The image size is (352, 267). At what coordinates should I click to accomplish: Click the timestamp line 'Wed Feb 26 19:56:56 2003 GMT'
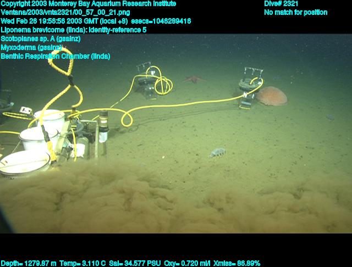point(49,21)
